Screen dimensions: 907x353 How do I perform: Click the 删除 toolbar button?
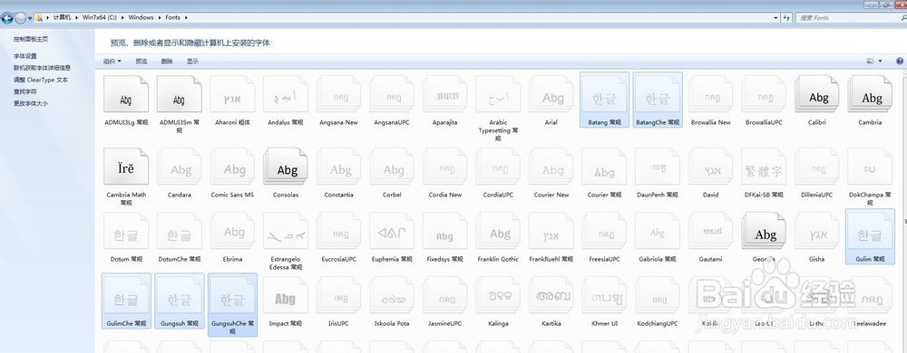pos(167,62)
